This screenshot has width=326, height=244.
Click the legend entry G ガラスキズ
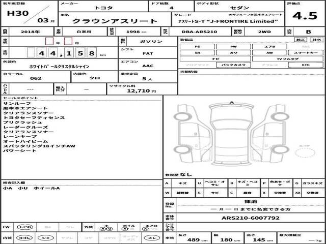coord(309,183)
